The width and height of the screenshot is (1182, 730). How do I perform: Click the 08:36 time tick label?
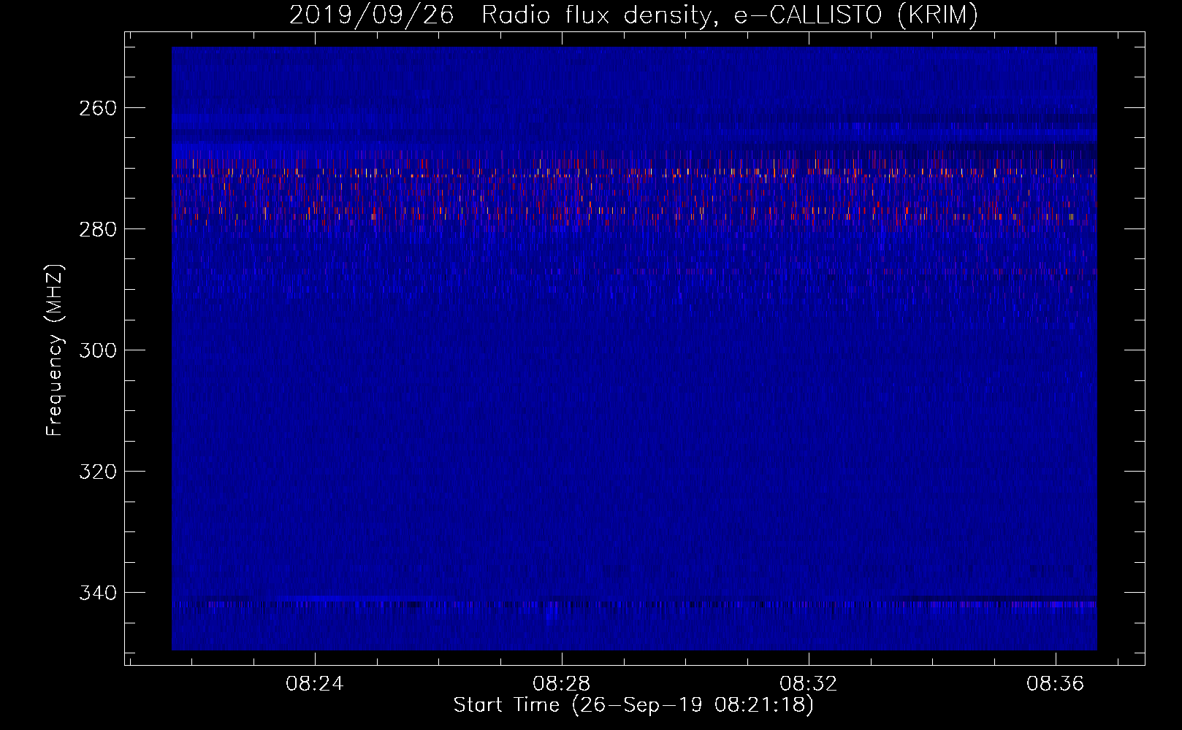1056,684
